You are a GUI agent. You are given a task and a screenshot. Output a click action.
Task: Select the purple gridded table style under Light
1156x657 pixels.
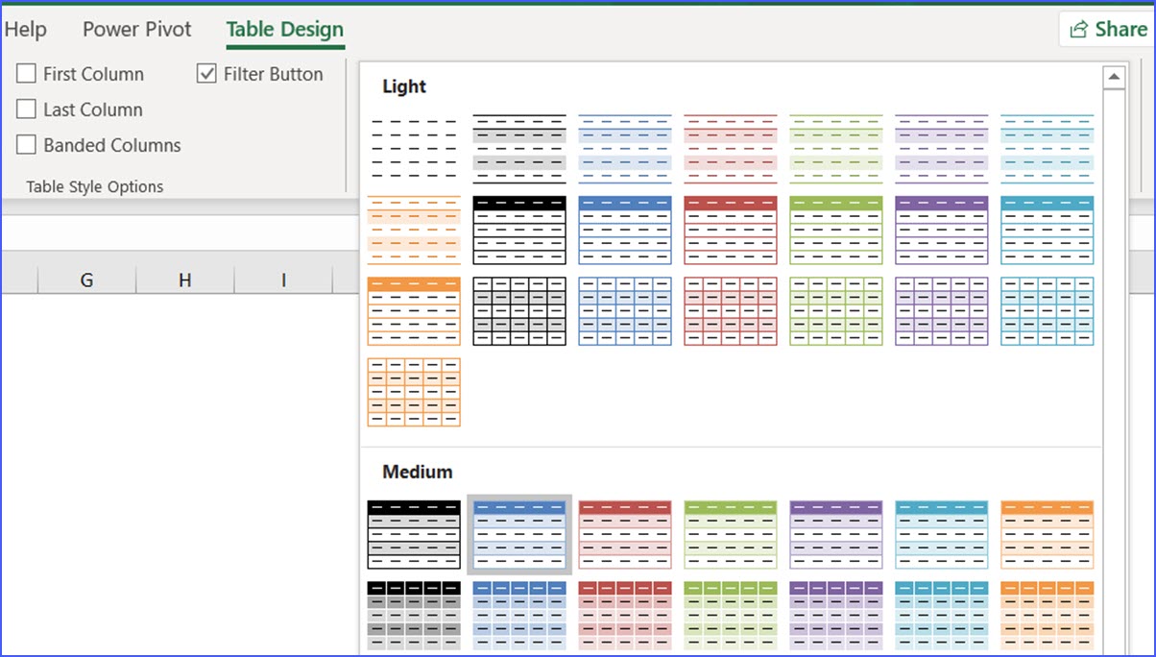pyautogui.click(x=942, y=310)
